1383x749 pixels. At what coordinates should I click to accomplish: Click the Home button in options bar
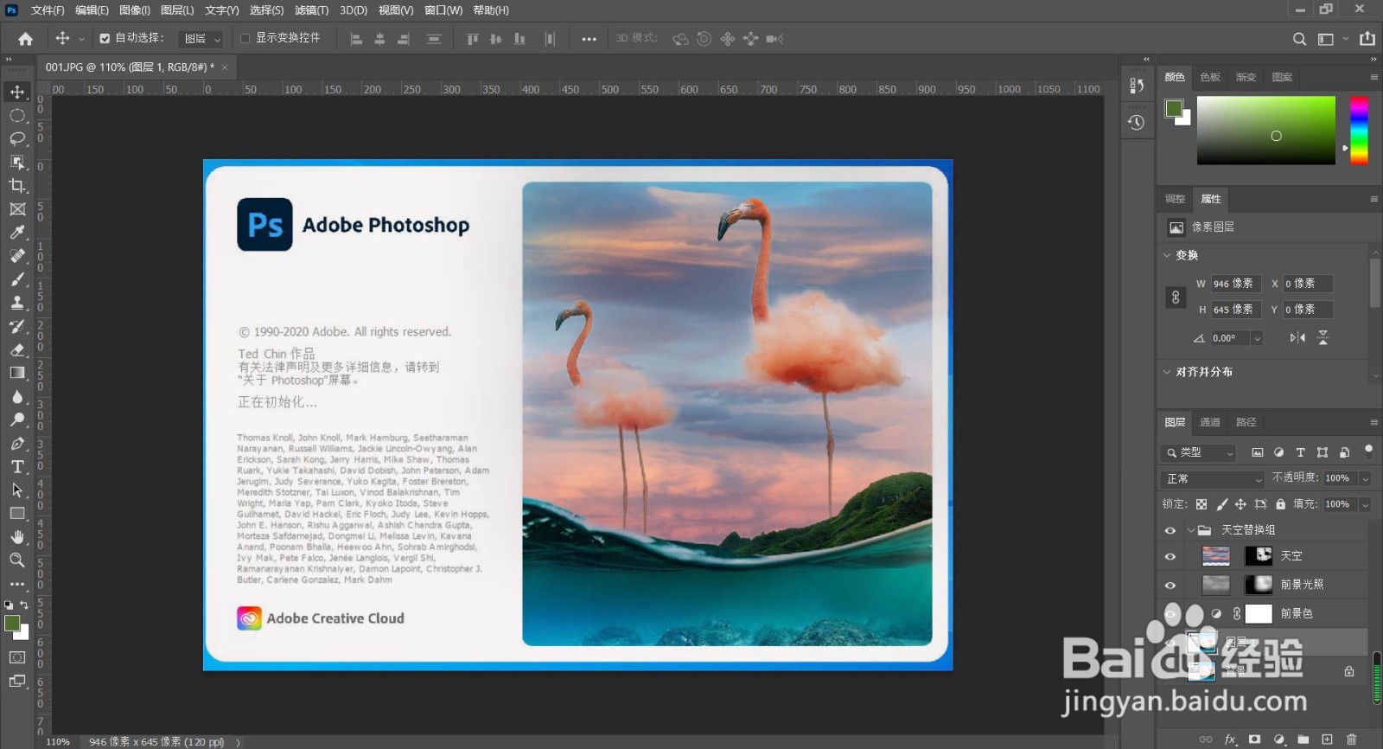25,39
